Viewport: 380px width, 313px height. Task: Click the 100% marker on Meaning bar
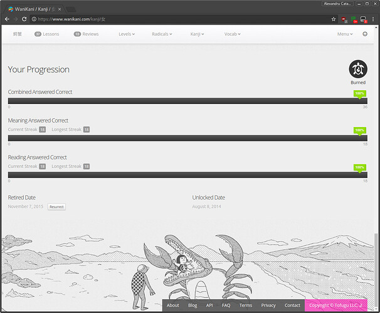click(360, 131)
